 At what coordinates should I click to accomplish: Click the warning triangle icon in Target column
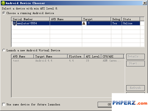(x=84, y=23)
